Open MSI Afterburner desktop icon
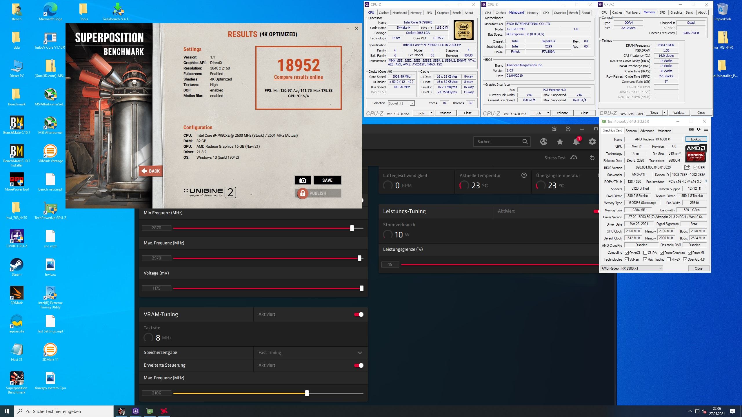 (x=50, y=126)
